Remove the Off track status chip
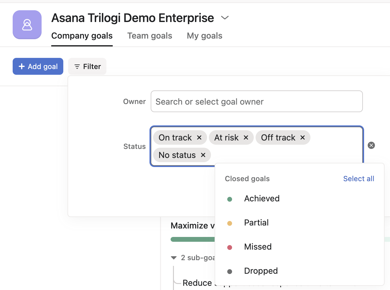The width and height of the screenshot is (390, 290). (x=303, y=137)
